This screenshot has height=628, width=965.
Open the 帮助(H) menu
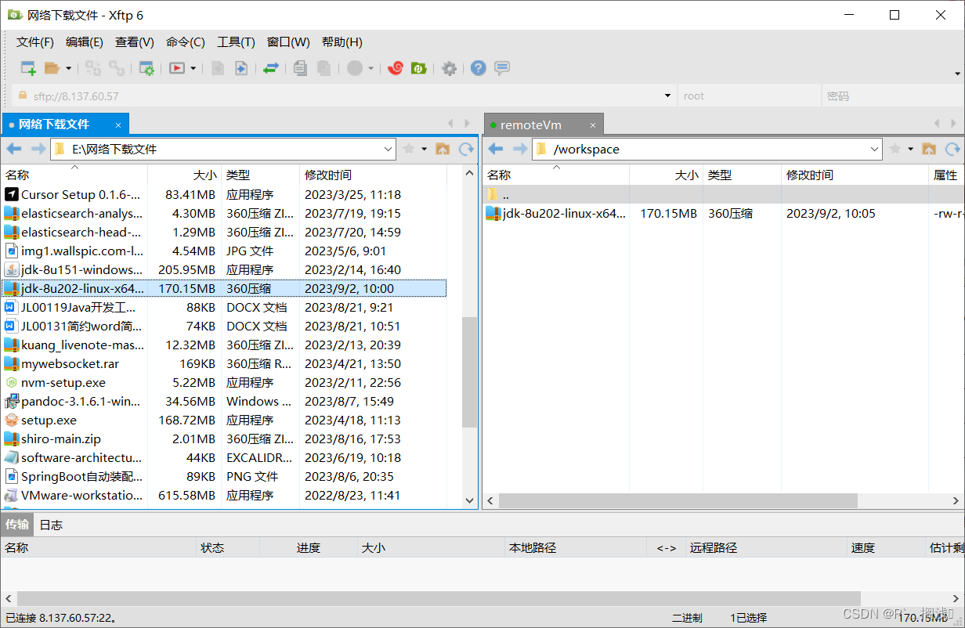coord(342,42)
